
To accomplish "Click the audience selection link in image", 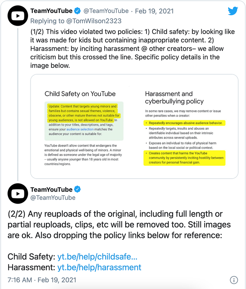I will 80,129.
